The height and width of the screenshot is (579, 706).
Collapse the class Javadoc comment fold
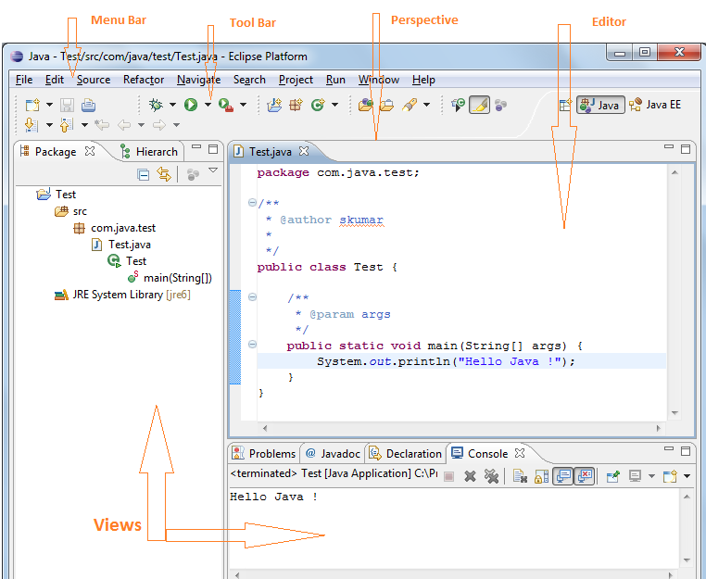(x=253, y=203)
